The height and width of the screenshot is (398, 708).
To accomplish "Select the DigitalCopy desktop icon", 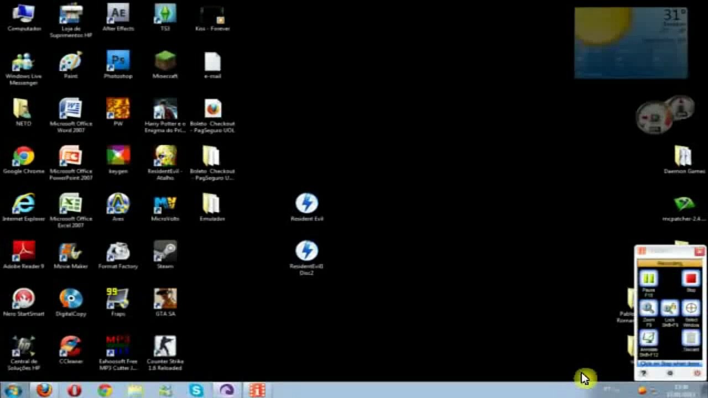I will pyautogui.click(x=71, y=303).
